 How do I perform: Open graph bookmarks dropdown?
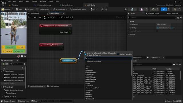tap(30, 17)
